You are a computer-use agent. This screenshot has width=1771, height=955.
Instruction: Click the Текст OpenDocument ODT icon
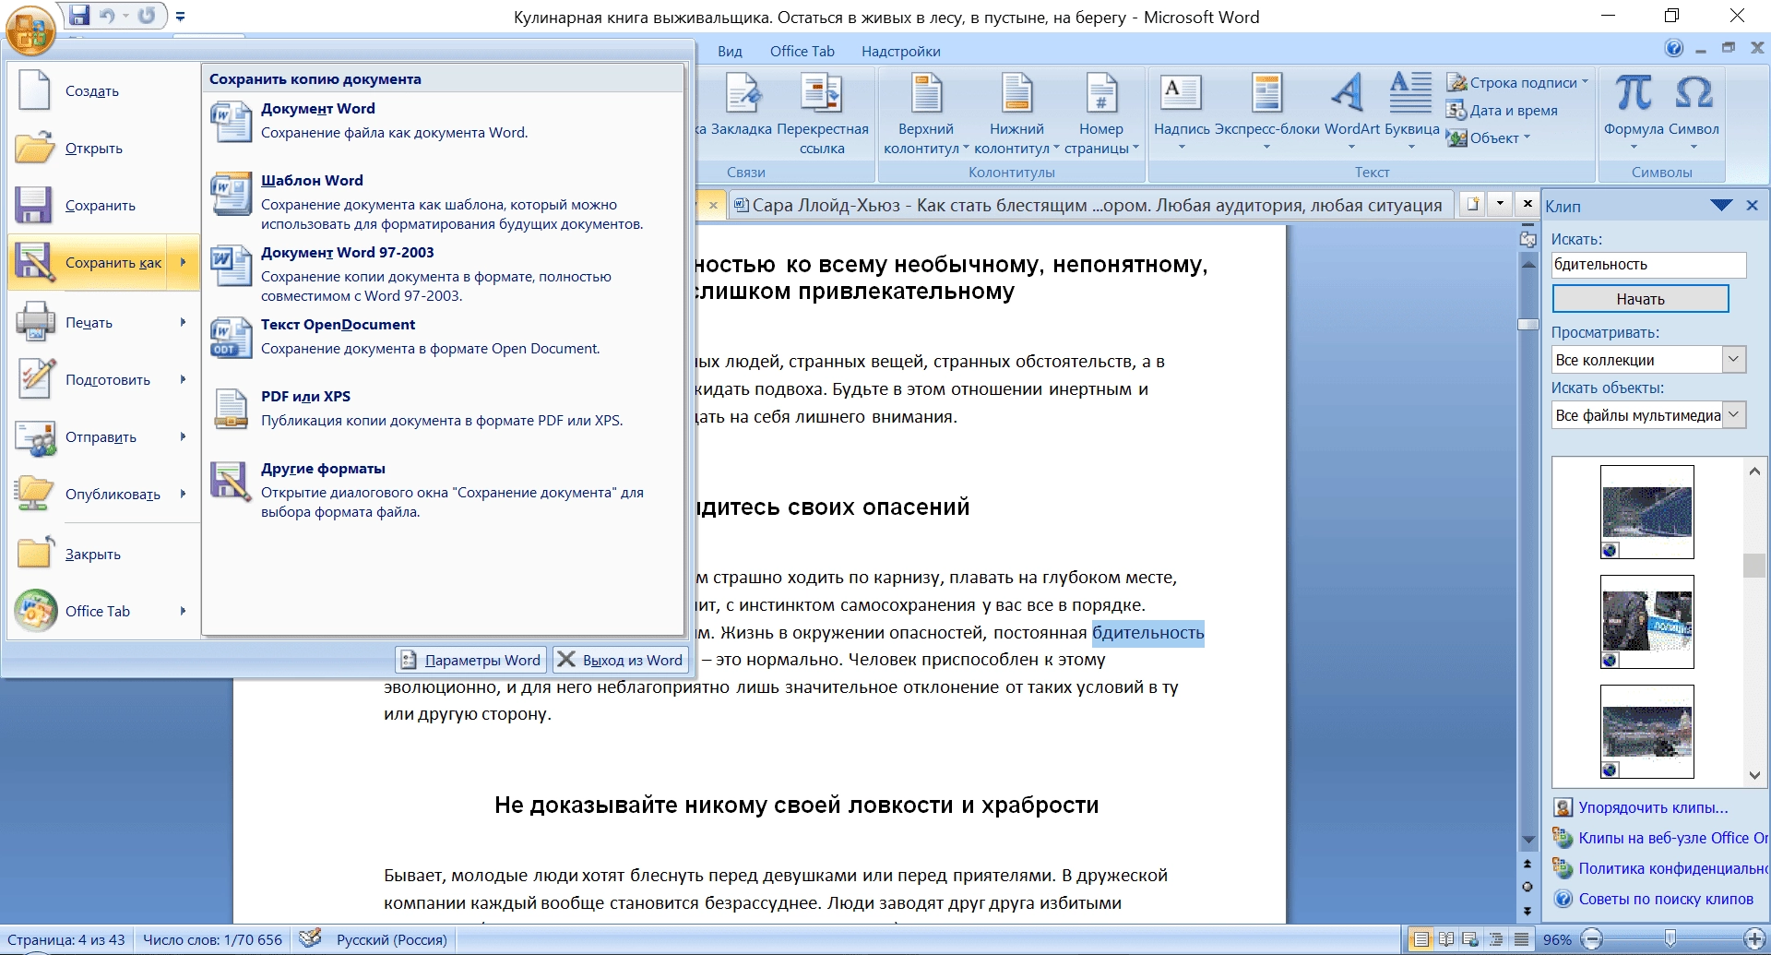pos(231,337)
